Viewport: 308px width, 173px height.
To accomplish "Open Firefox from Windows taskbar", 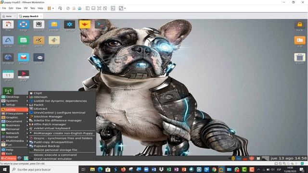I will coord(123,169).
